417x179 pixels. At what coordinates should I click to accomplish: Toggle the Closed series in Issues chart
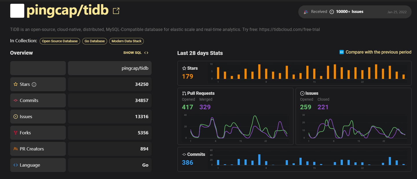[x=323, y=99]
